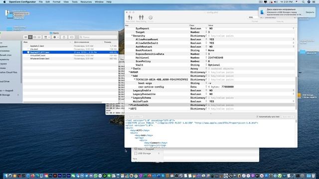Open the WriteFlash YES value popup
This screenshot has width=319, height=179.
pos(294,101)
